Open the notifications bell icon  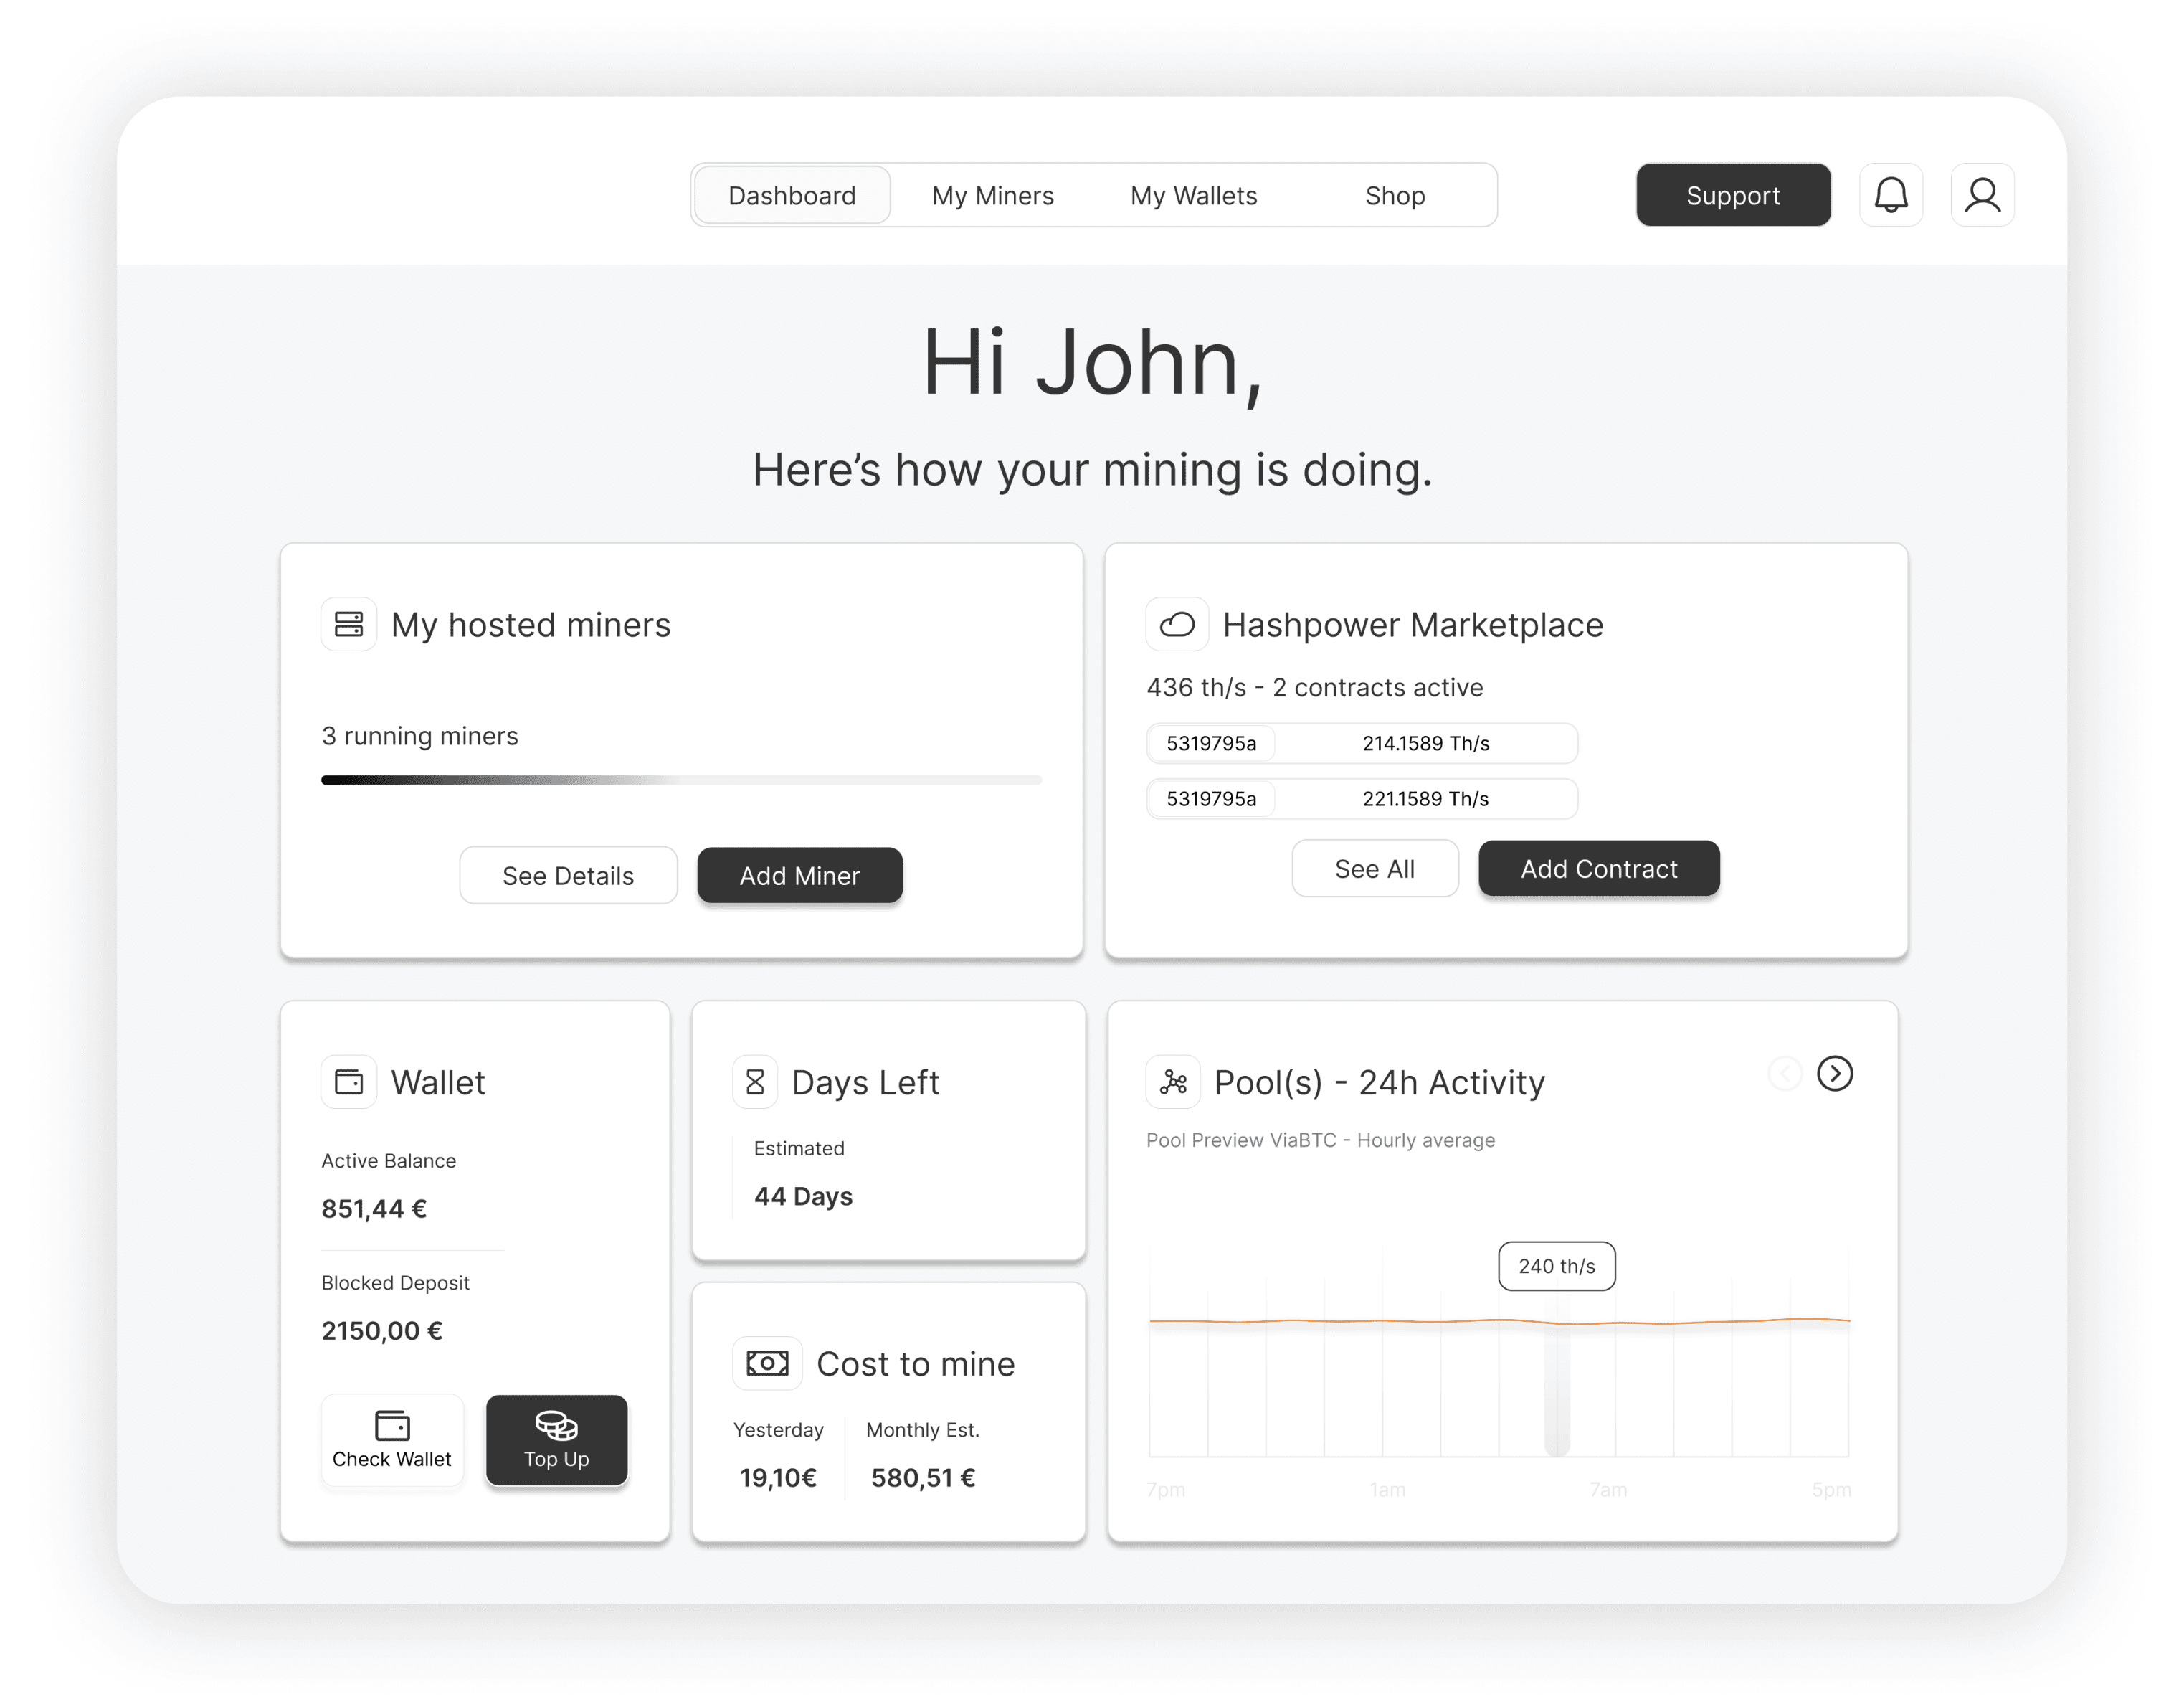pyautogui.click(x=1890, y=195)
